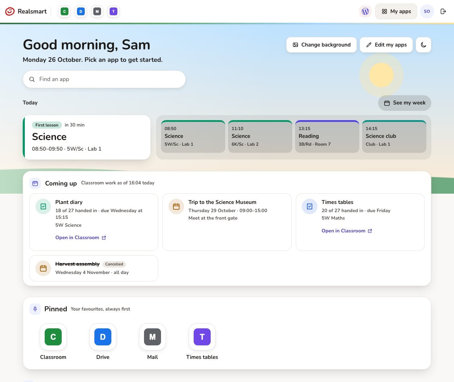Click Harvest assembly event title
Image resolution: width=454 pixels, height=382 pixels.
click(x=77, y=264)
